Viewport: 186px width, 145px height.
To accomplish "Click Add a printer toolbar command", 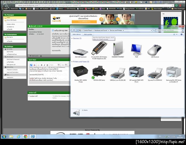I will pyautogui.click(x=88, y=34).
